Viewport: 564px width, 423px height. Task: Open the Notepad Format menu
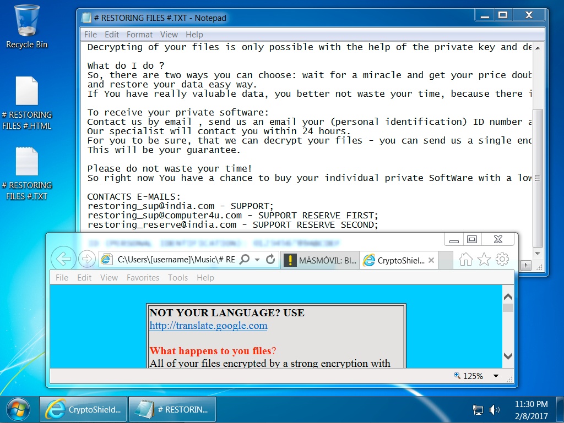coord(139,35)
